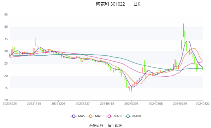
Task: Click the 数据来源 label
Action: (97, 126)
